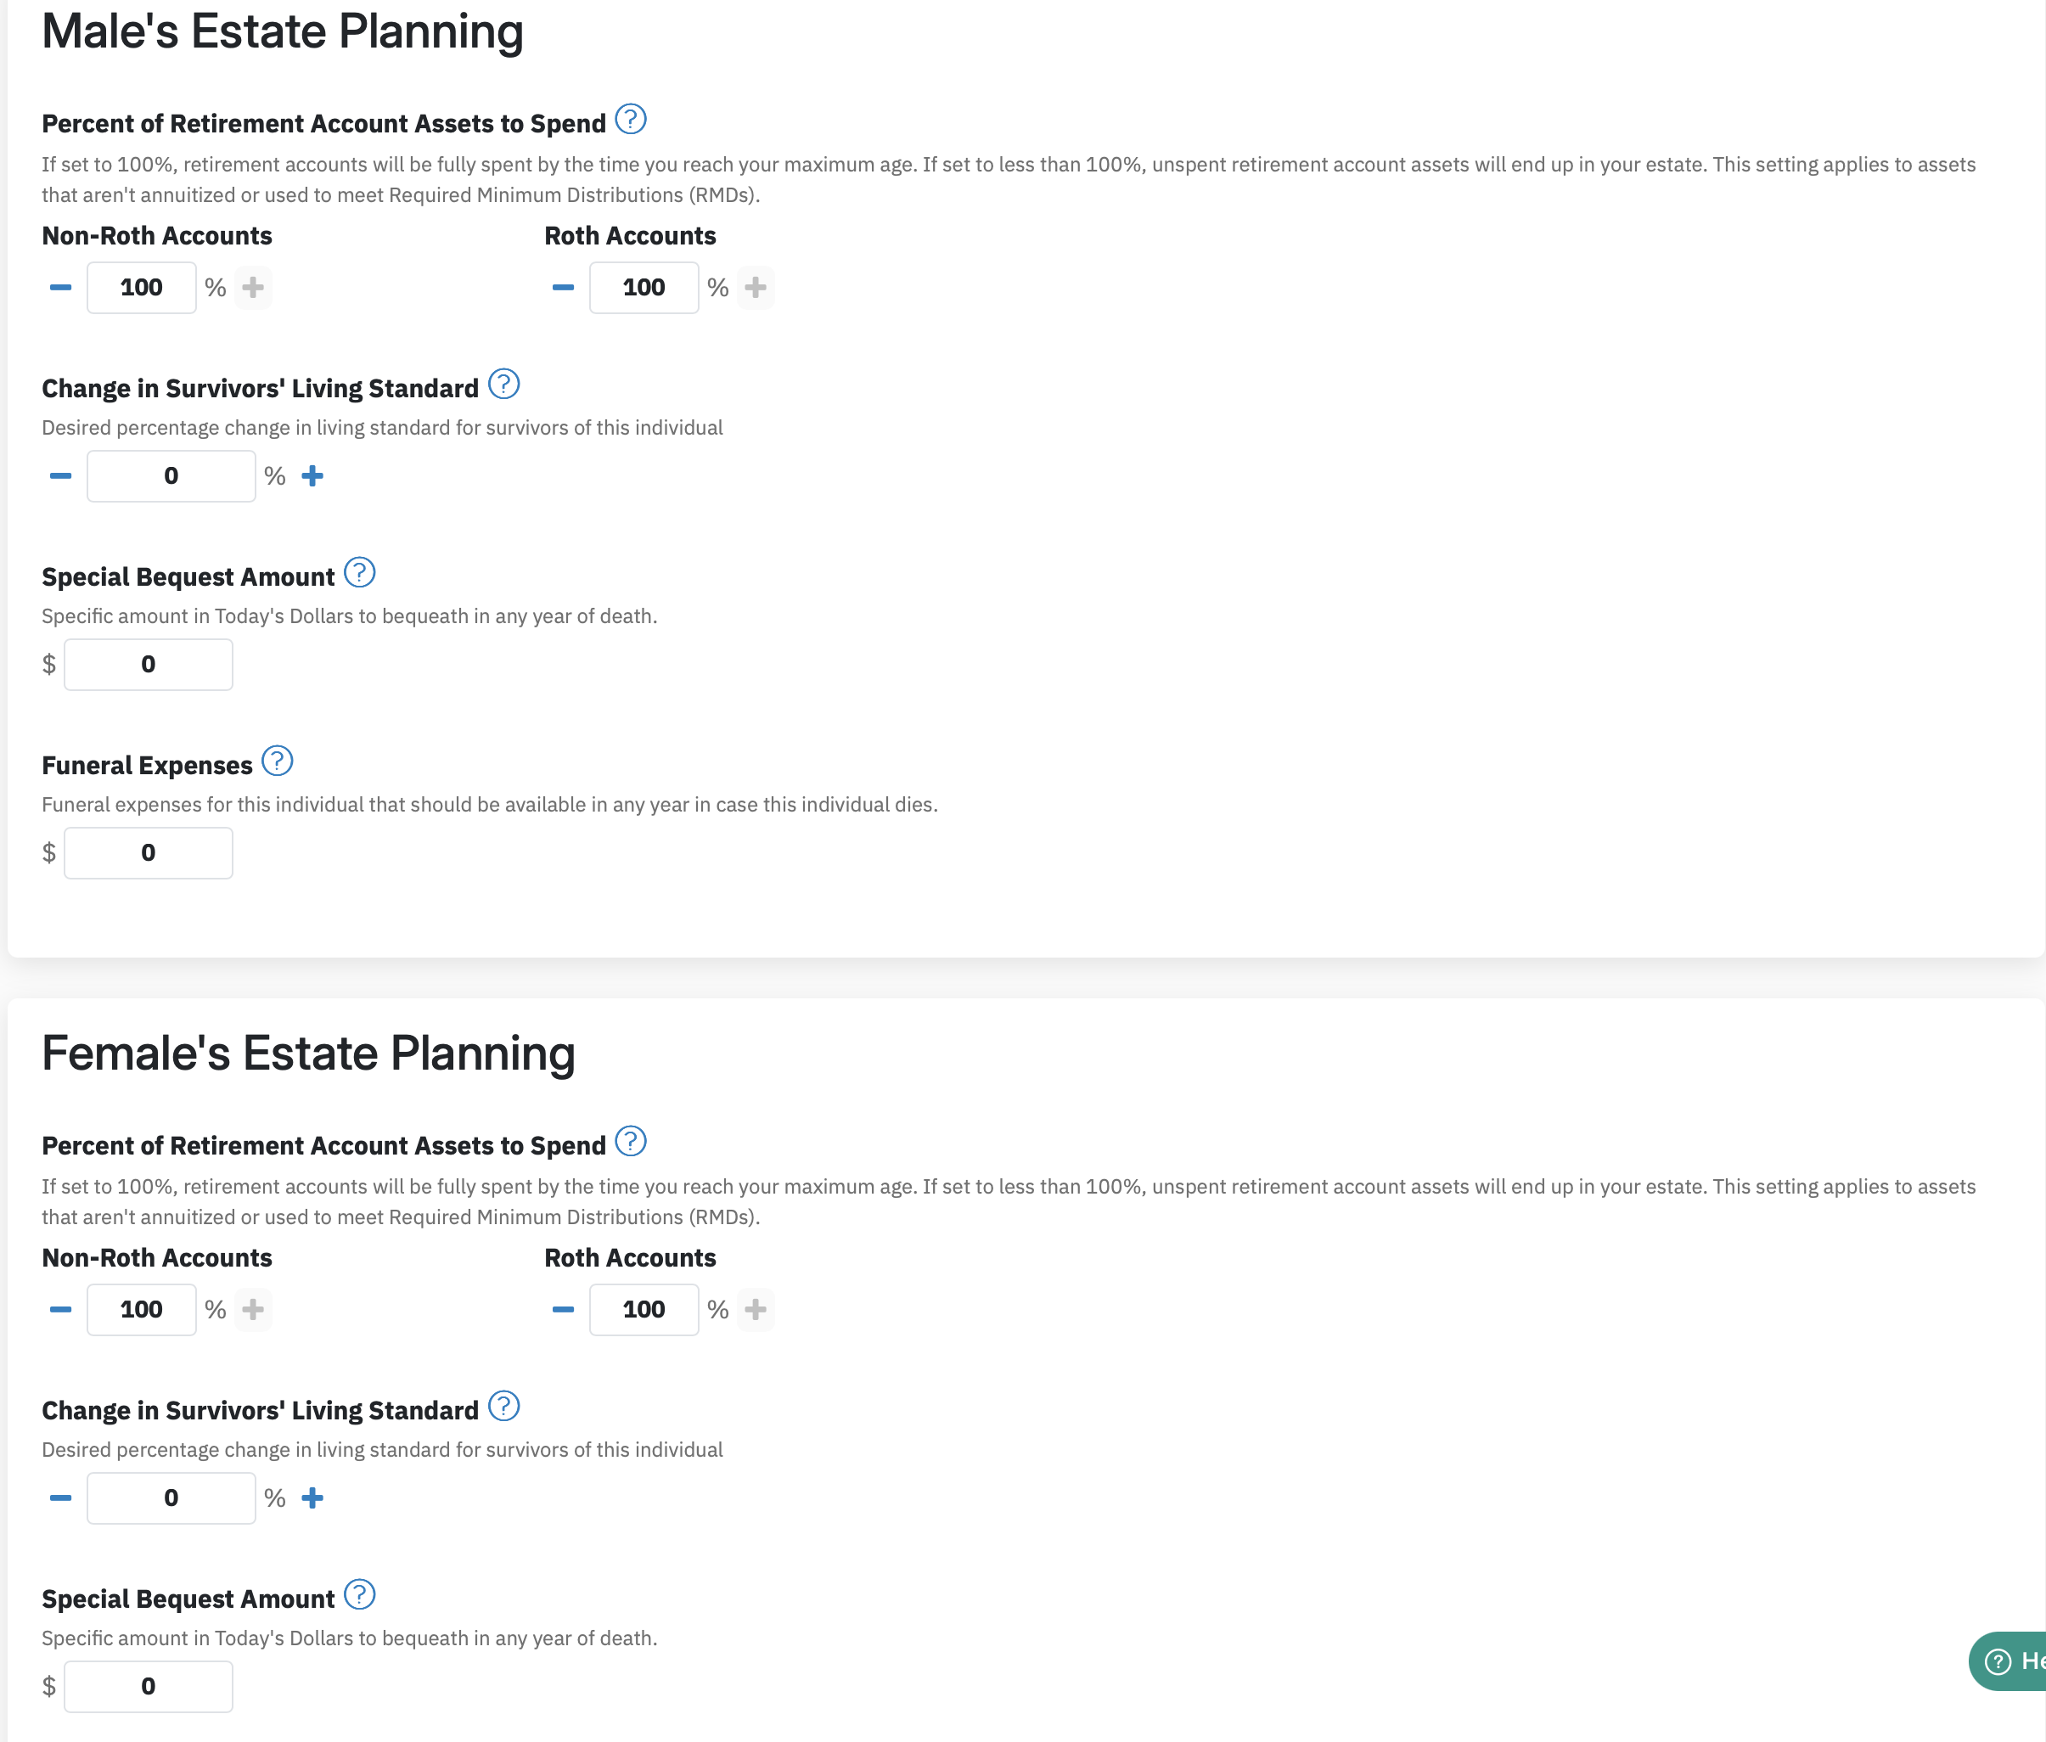The height and width of the screenshot is (1742, 2046).
Task: Open the green Help widget button
Action: point(2008,1661)
